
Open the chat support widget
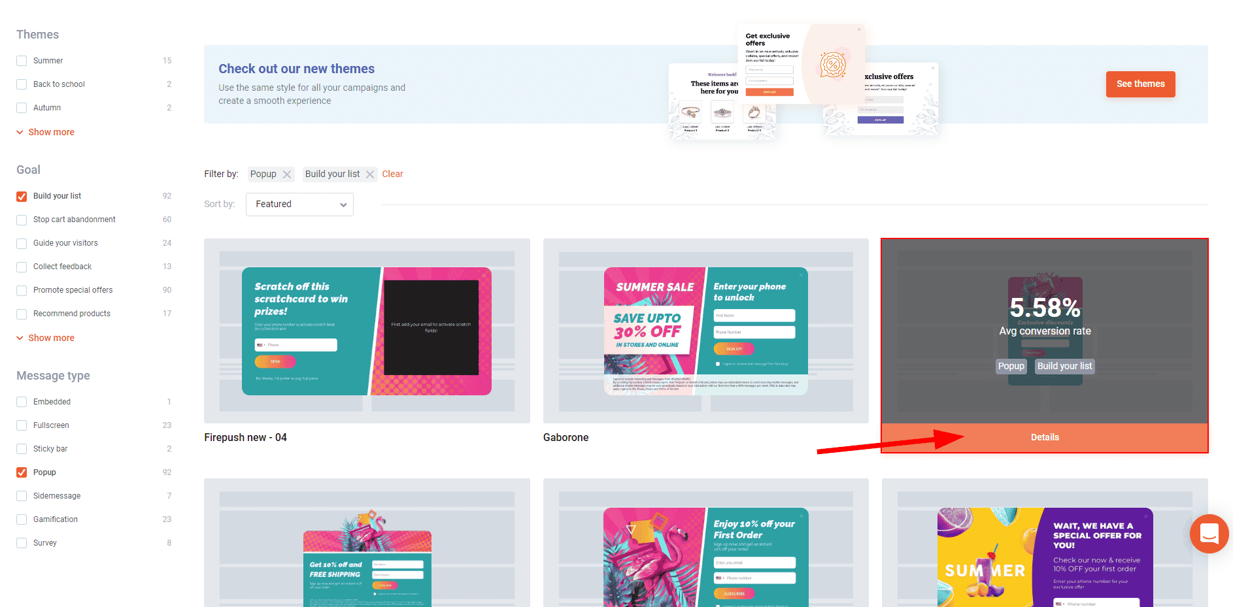tap(1209, 534)
